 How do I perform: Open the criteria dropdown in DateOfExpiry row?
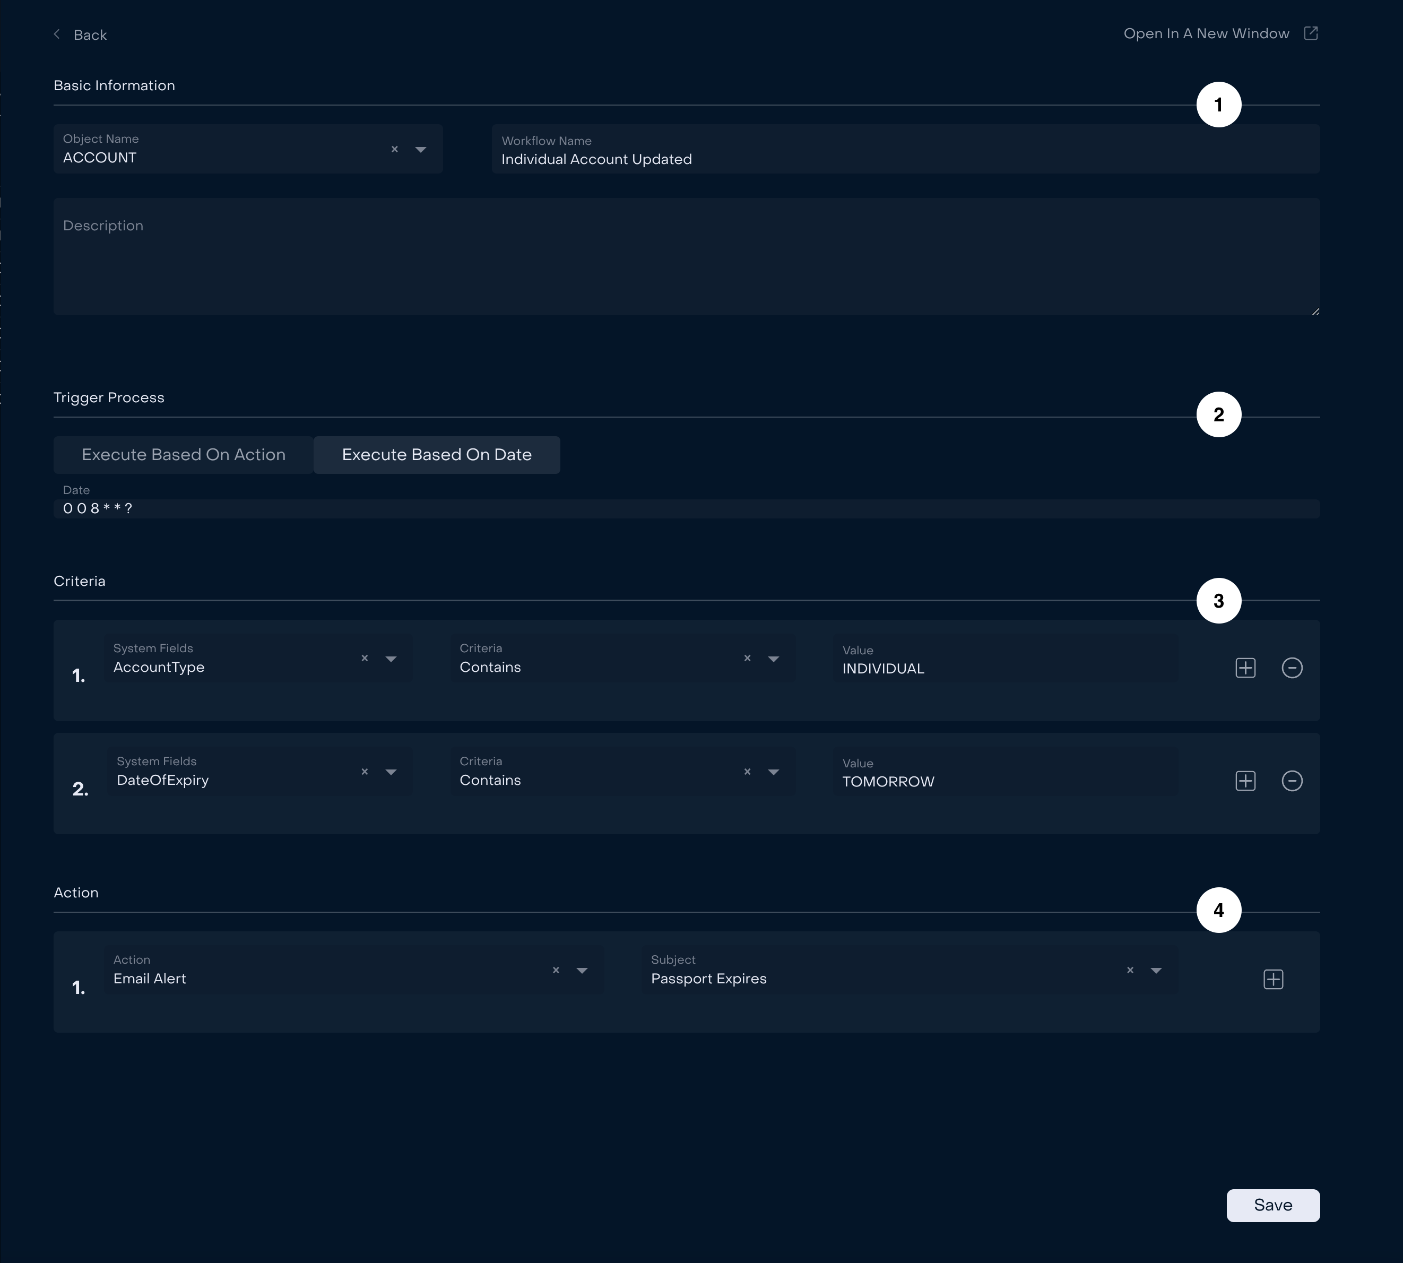click(x=774, y=772)
